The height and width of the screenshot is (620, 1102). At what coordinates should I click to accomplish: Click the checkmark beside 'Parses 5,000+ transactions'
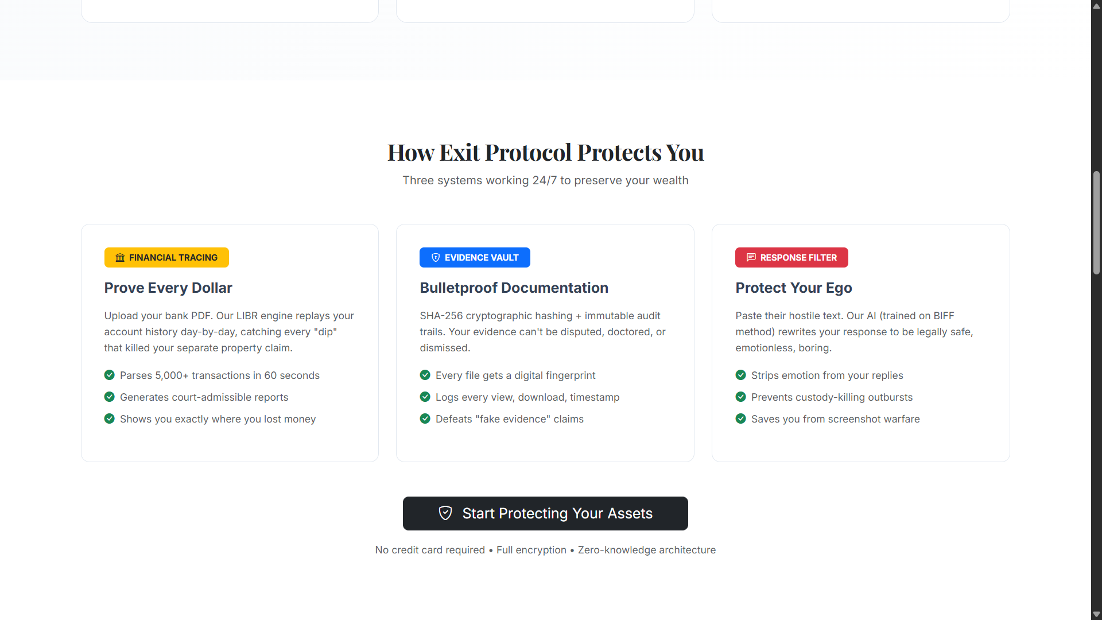tap(109, 375)
